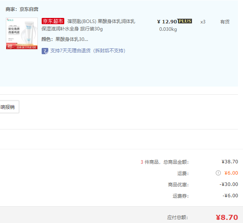Open 支持7天无理由退货 policy link

(x=88, y=51)
